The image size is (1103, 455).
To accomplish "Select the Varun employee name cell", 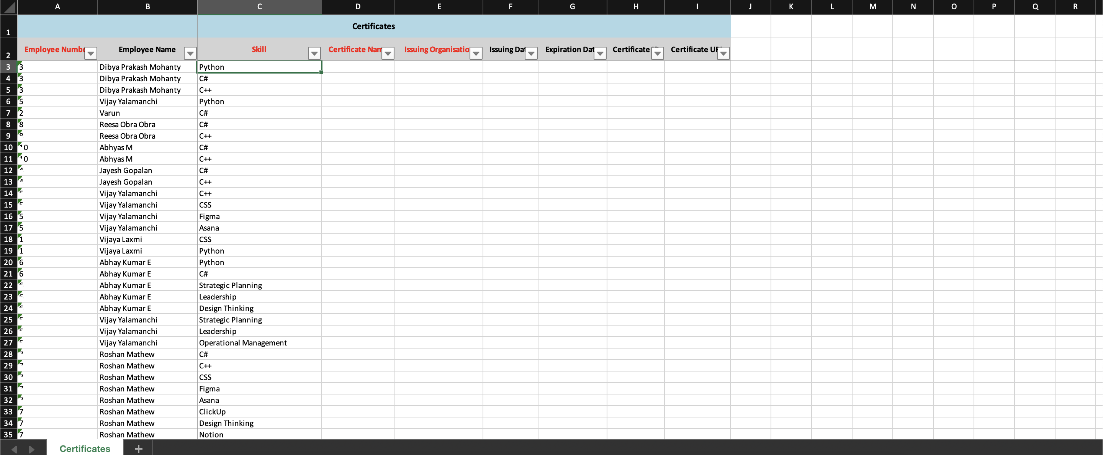I will [147, 113].
